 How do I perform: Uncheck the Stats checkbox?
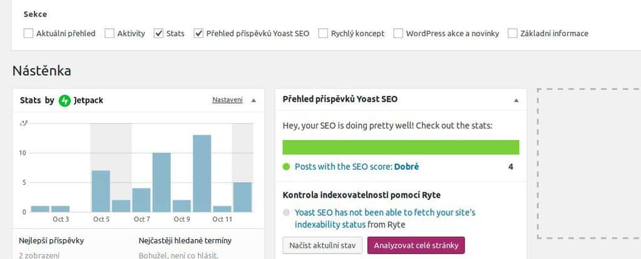coord(158,34)
